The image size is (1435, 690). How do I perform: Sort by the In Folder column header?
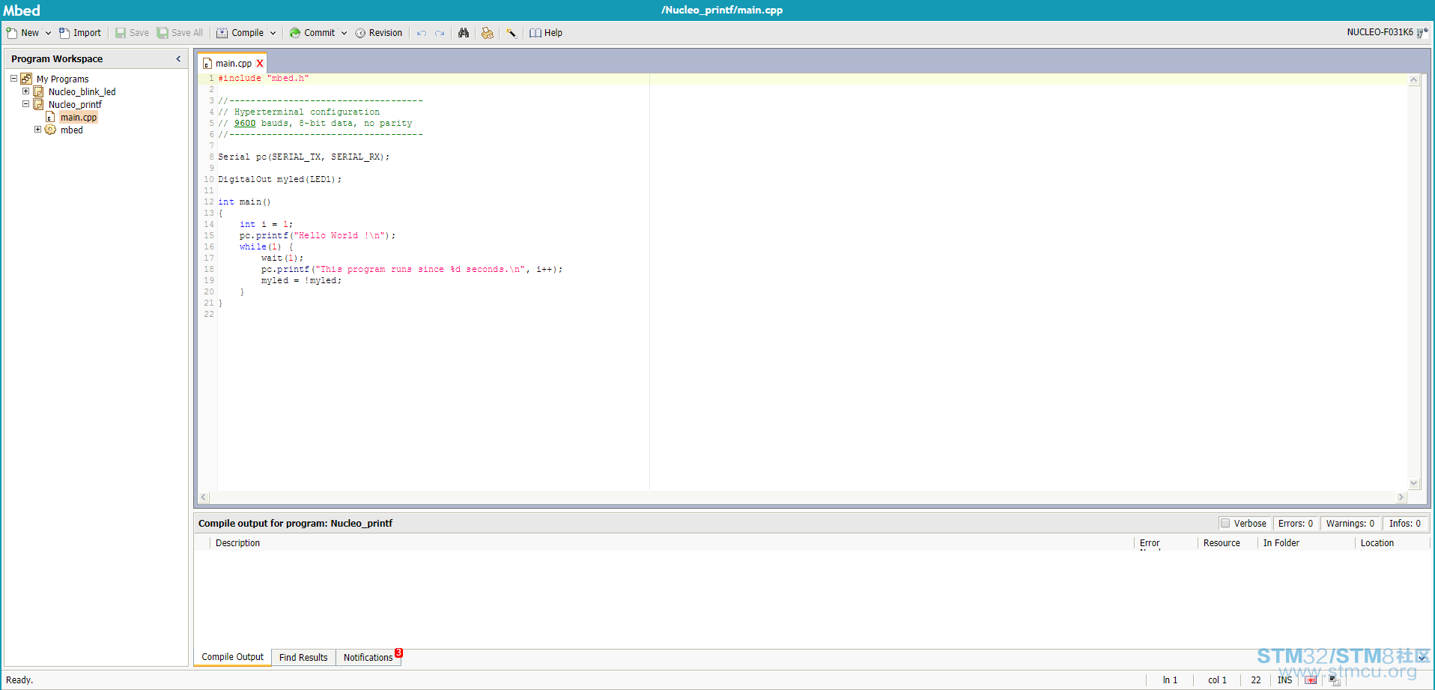1306,543
